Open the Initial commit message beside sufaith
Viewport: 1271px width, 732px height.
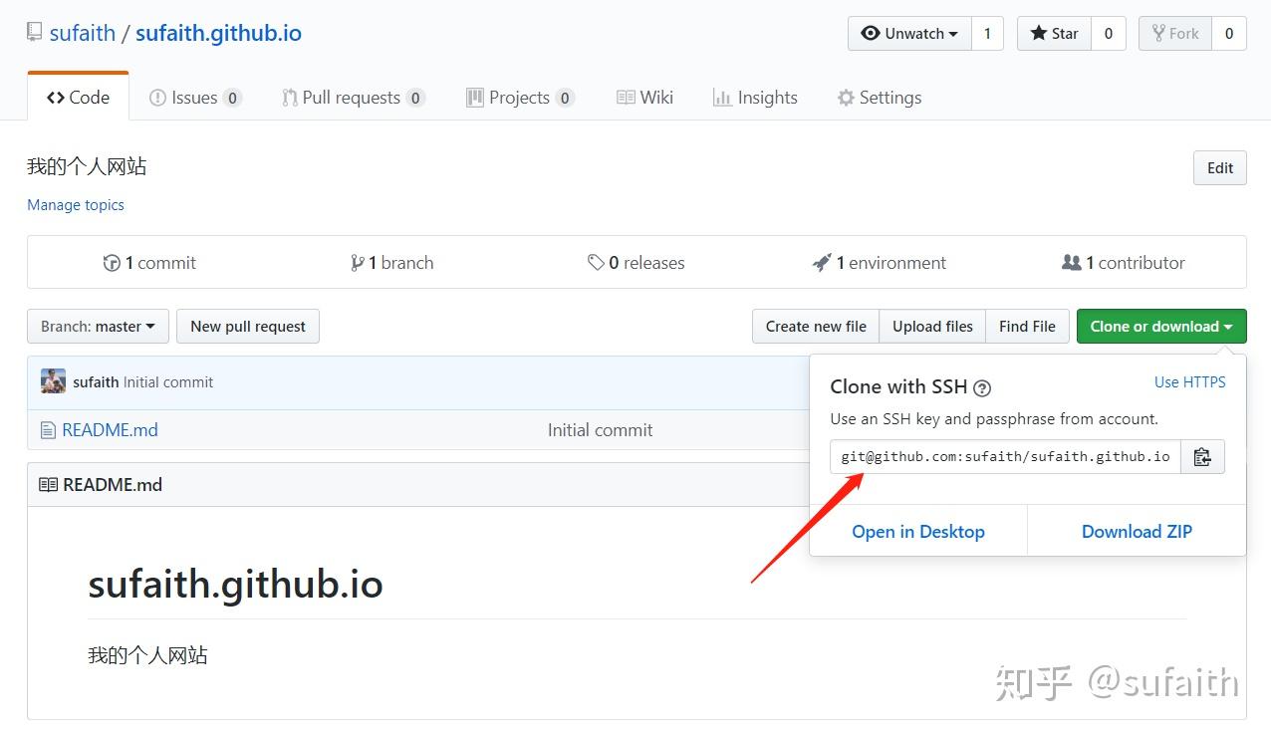point(168,382)
